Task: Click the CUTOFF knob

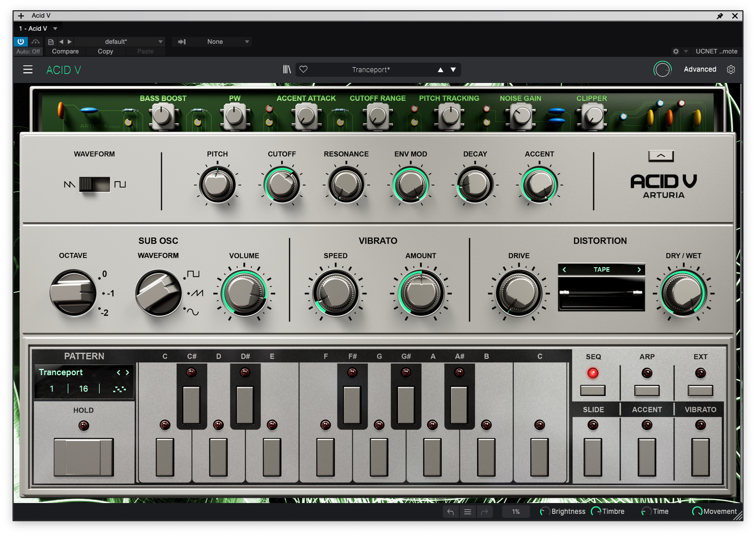Action: [x=282, y=185]
